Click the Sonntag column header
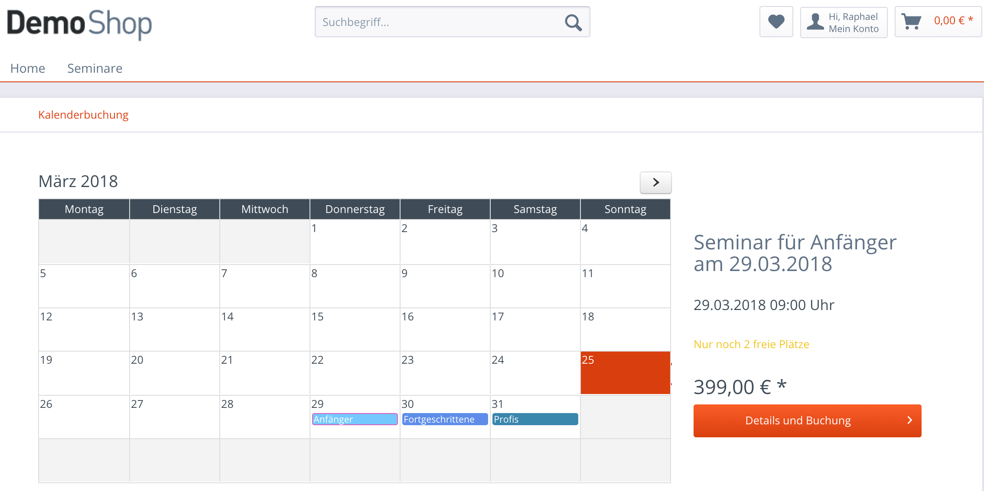984x491 pixels. point(625,209)
